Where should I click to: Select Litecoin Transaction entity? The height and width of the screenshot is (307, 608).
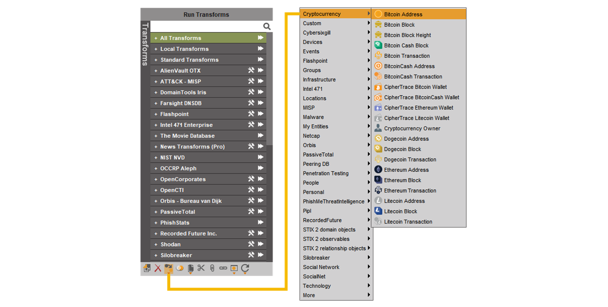419,222
